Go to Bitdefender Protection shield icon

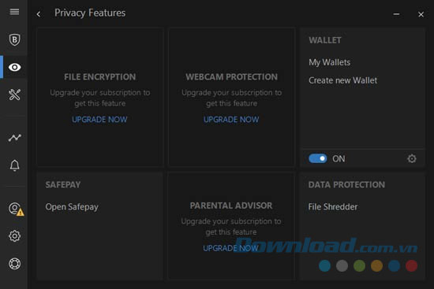point(14,39)
